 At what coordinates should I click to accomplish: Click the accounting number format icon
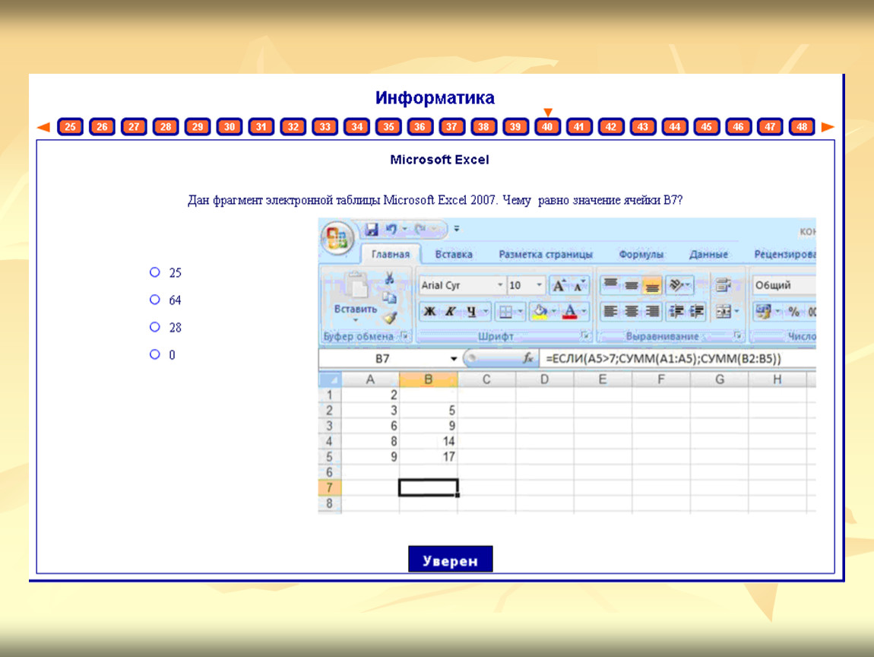[x=763, y=311]
